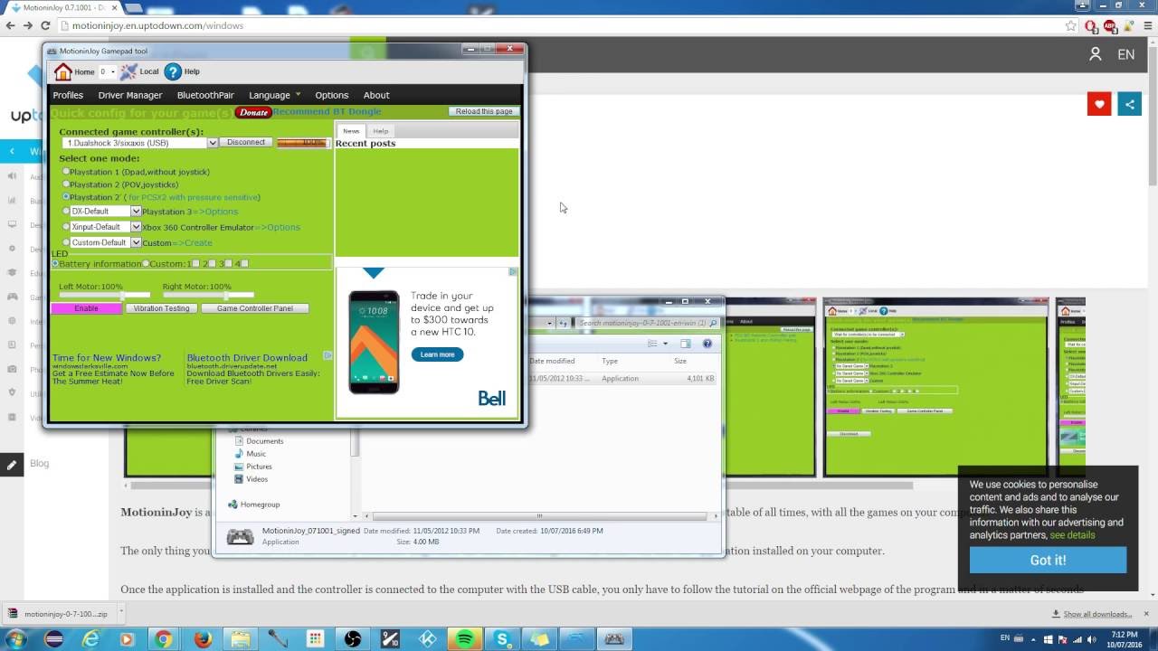Select the Custom LED radio button
The height and width of the screenshot is (651, 1158).
coord(147,263)
